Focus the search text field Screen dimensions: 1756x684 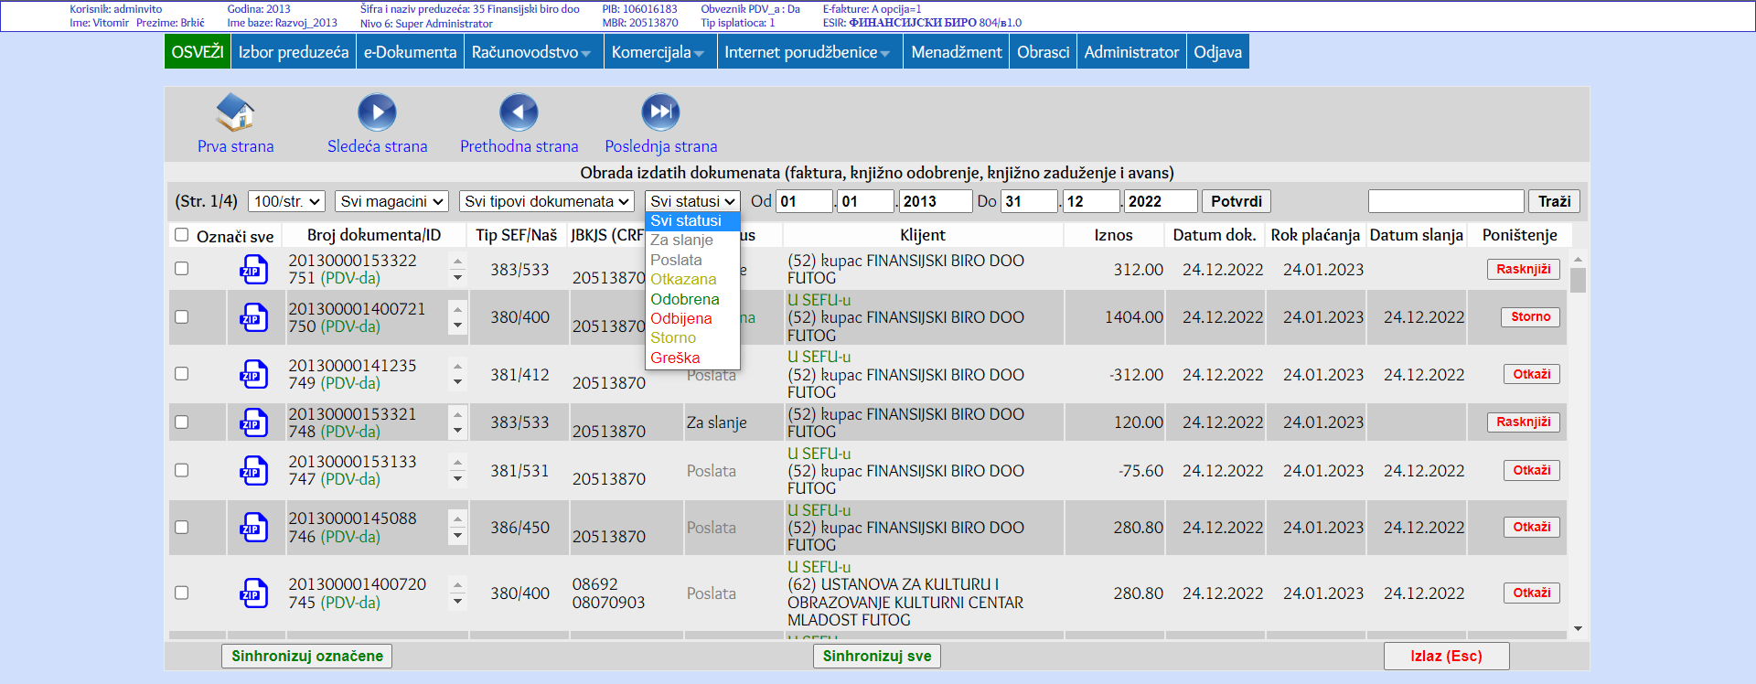[1446, 201]
